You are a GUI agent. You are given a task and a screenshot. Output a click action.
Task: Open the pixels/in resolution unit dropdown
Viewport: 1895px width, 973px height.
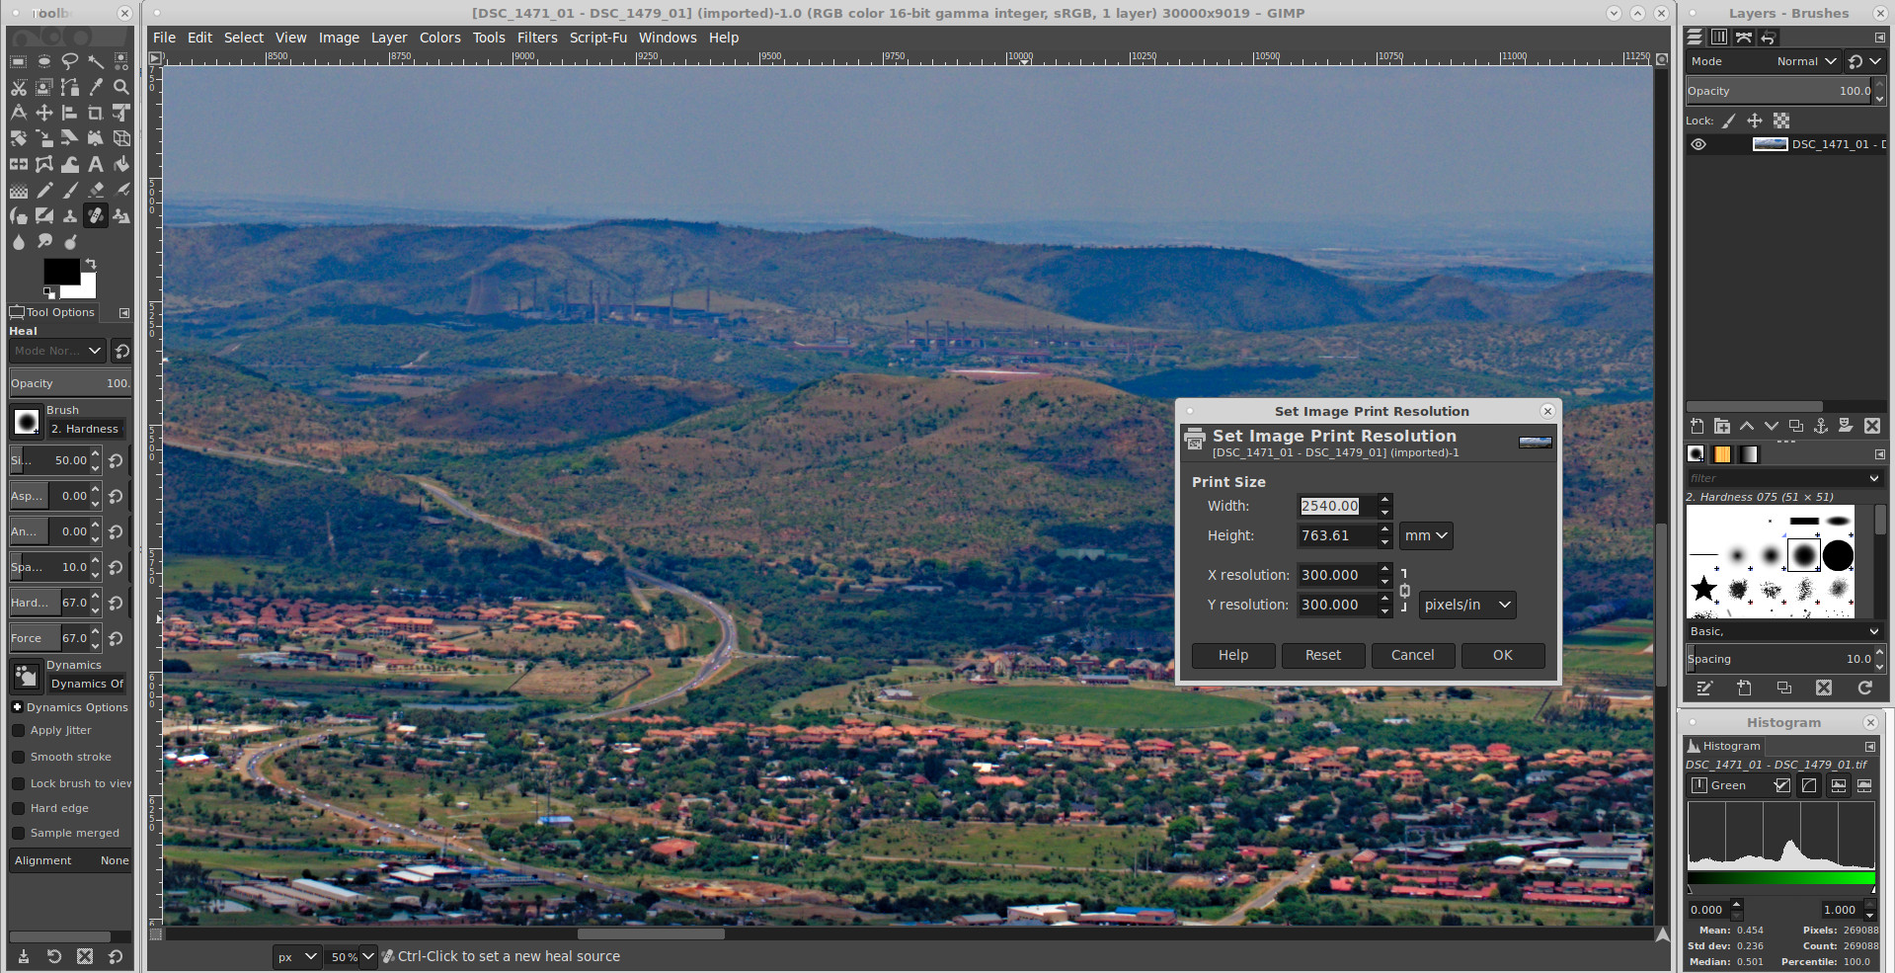pos(1466,605)
